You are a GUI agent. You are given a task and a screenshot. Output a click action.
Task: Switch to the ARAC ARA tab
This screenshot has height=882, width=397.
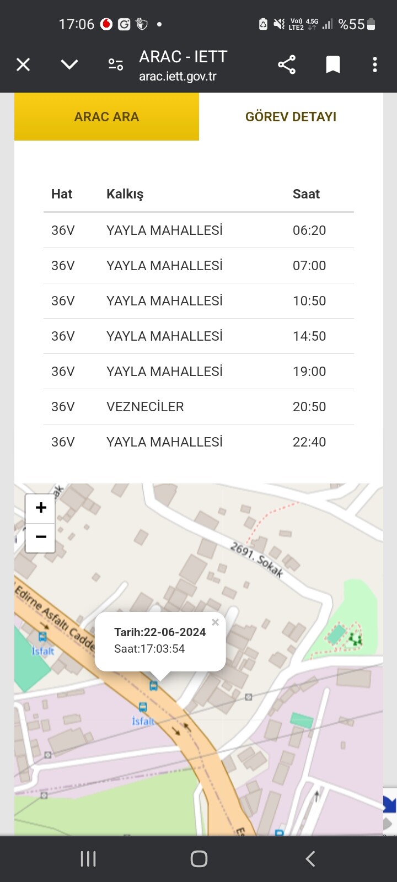tap(106, 116)
